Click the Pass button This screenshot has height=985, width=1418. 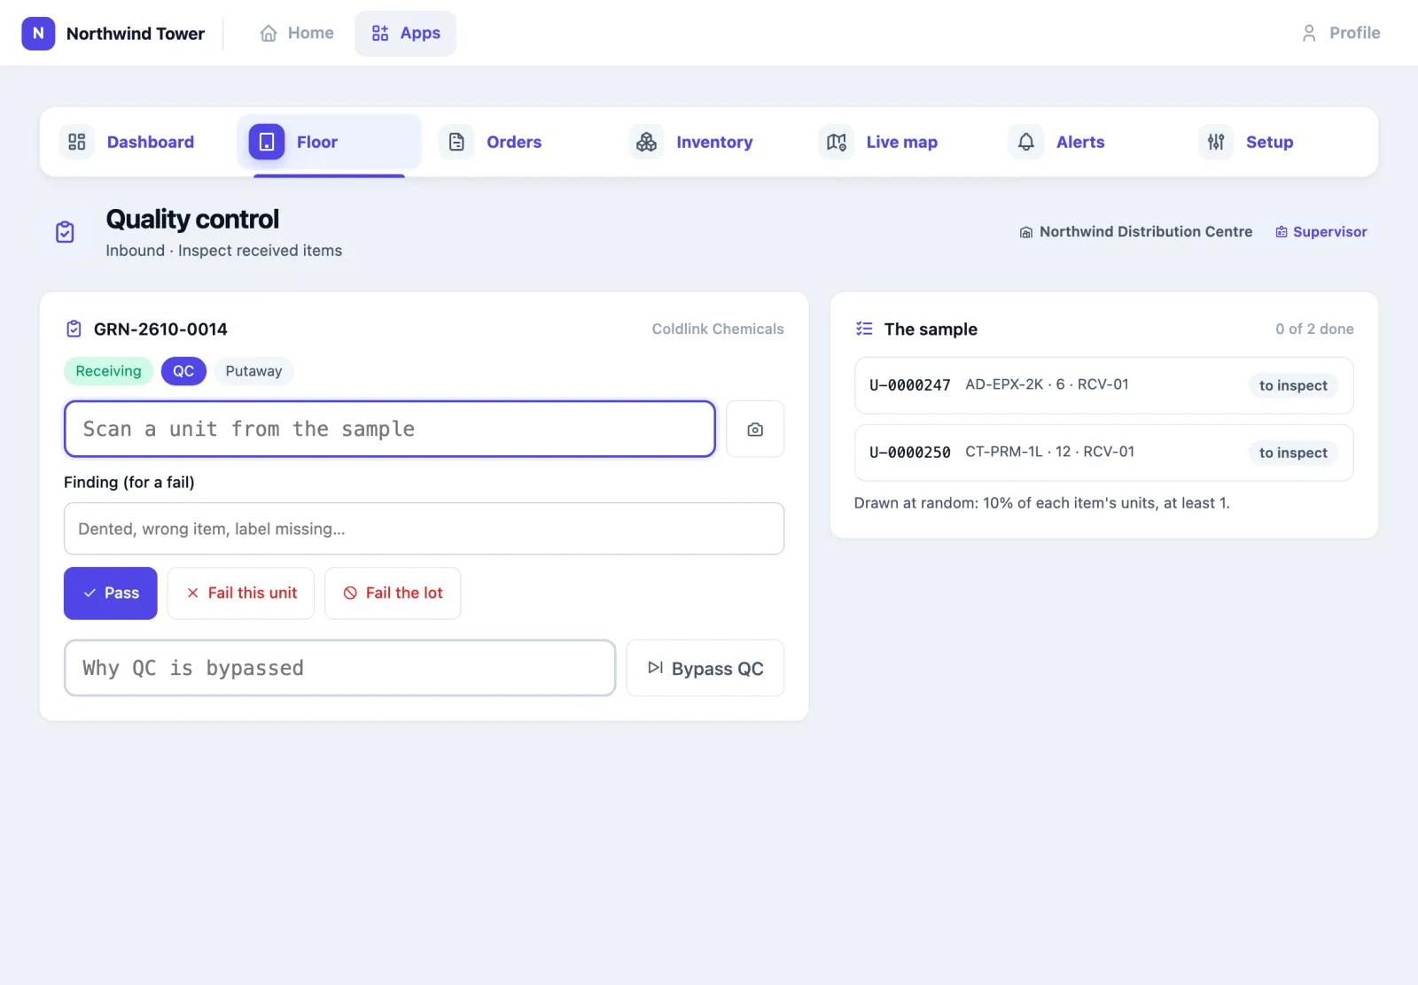[111, 593]
